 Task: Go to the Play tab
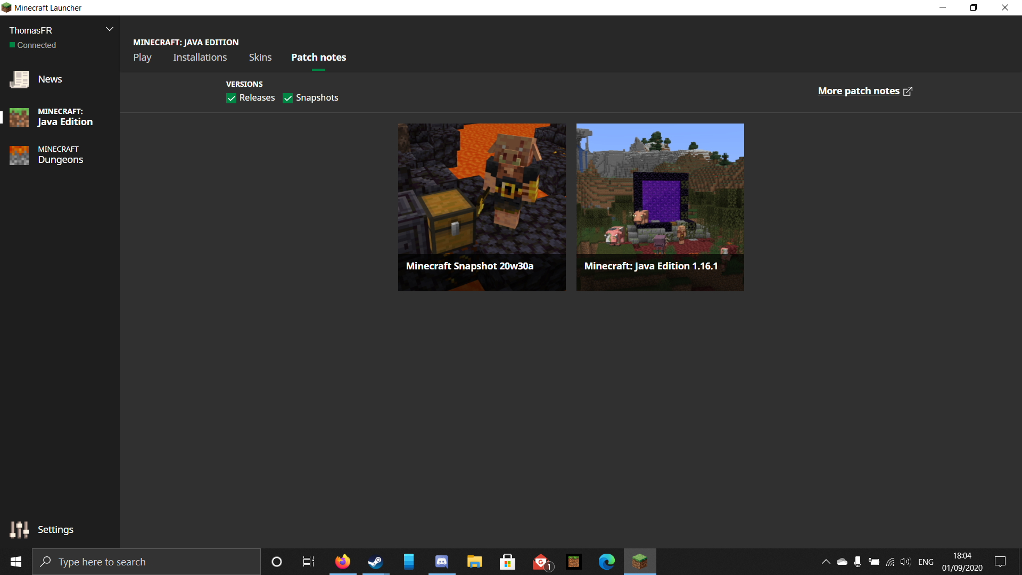click(x=142, y=57)
